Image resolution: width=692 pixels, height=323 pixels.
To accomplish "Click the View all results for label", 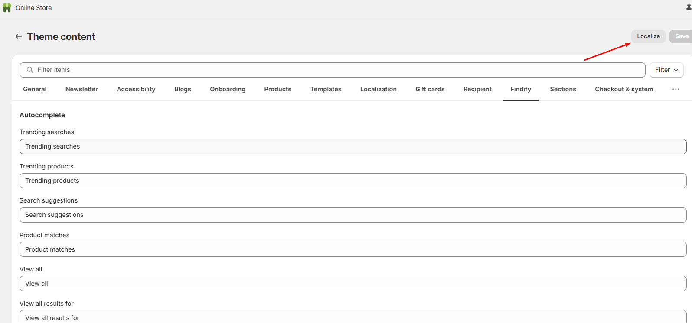I will tap(46, 304).
